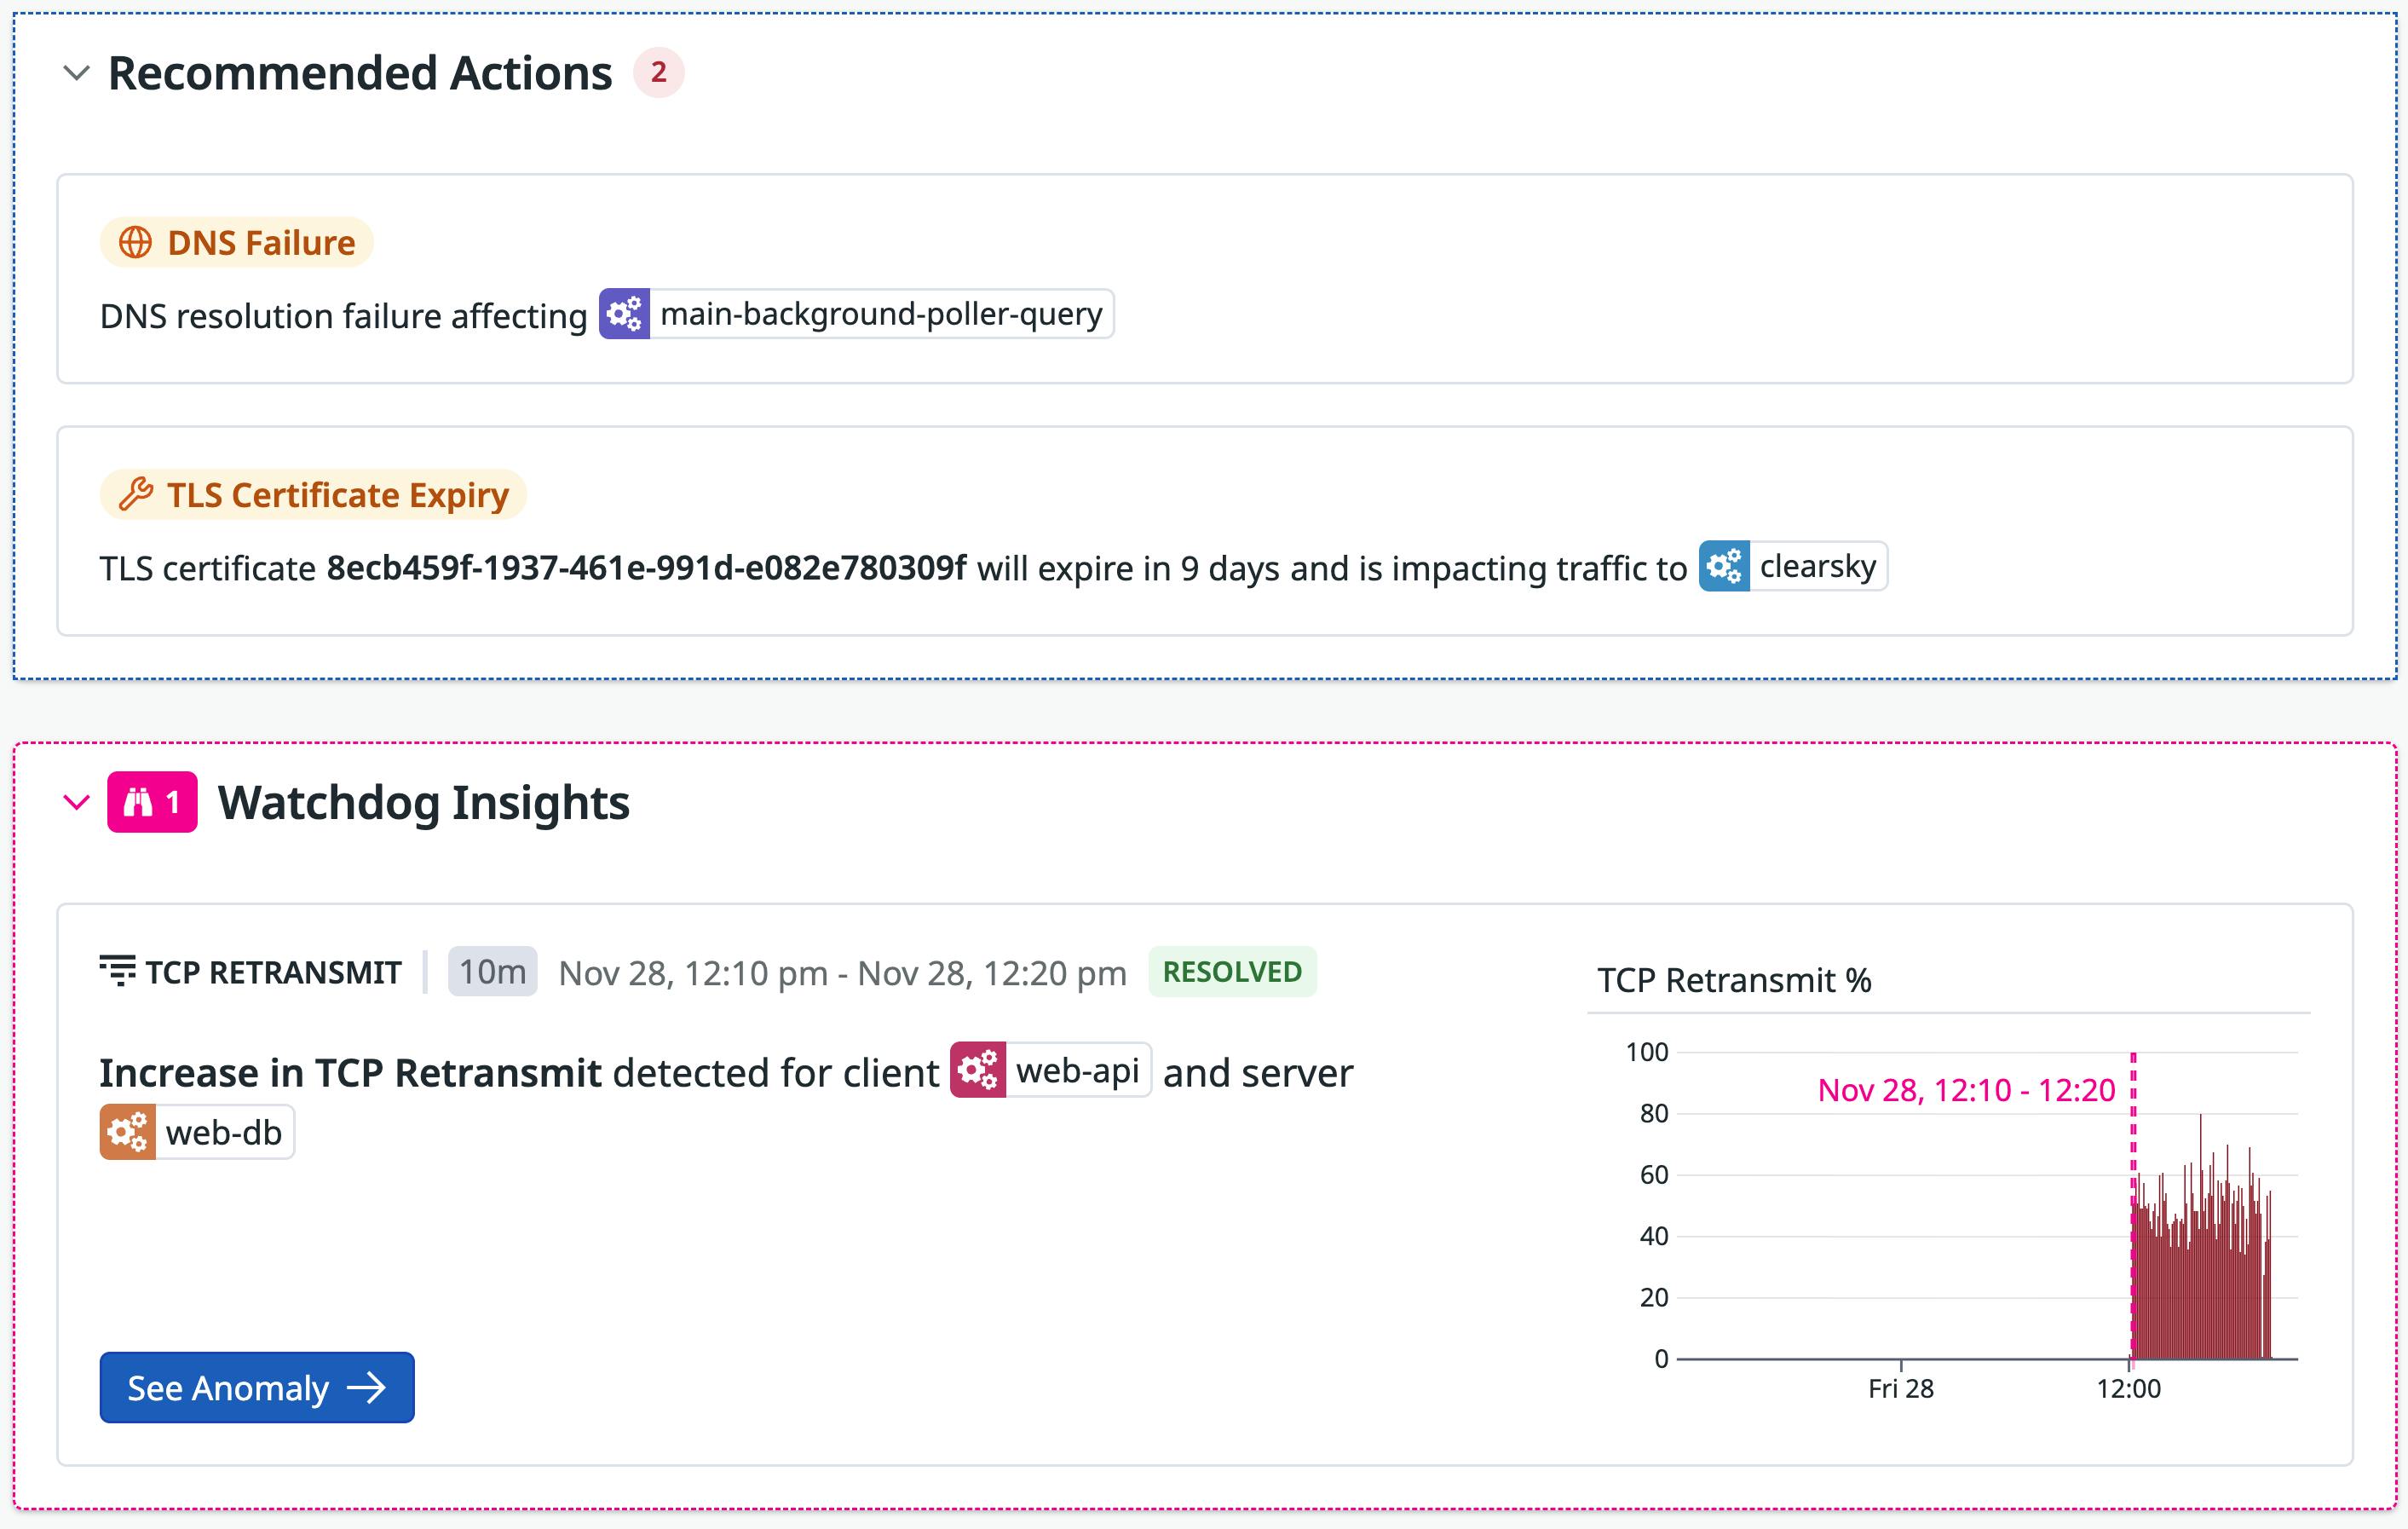Click the purple service icon beside main-background-poller-query
This screenshot has width=2408, height=1529.
625,313
